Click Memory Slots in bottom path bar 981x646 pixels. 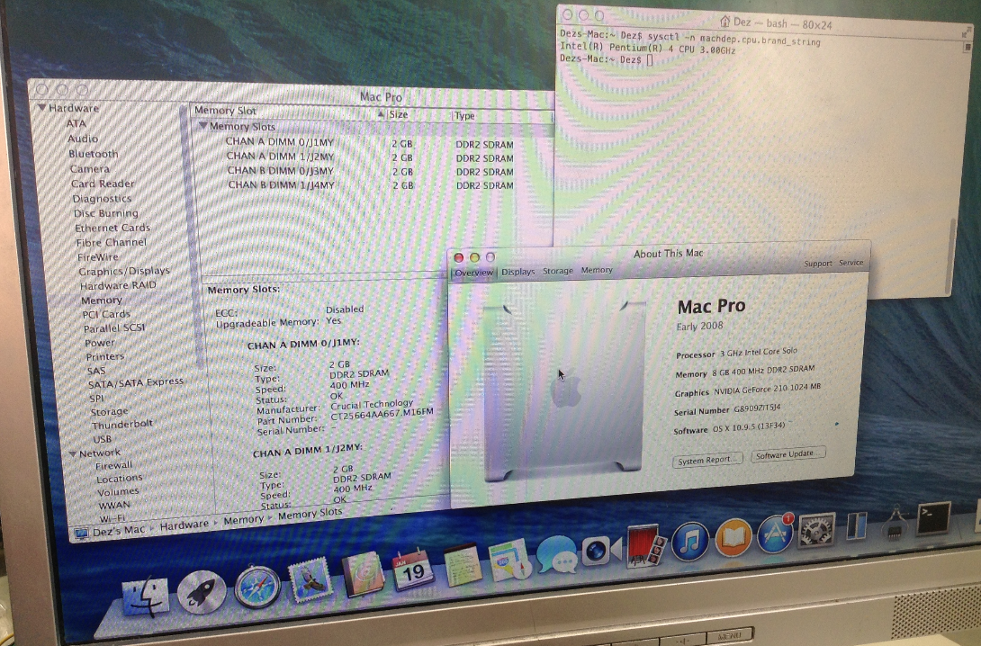point(310,514)
